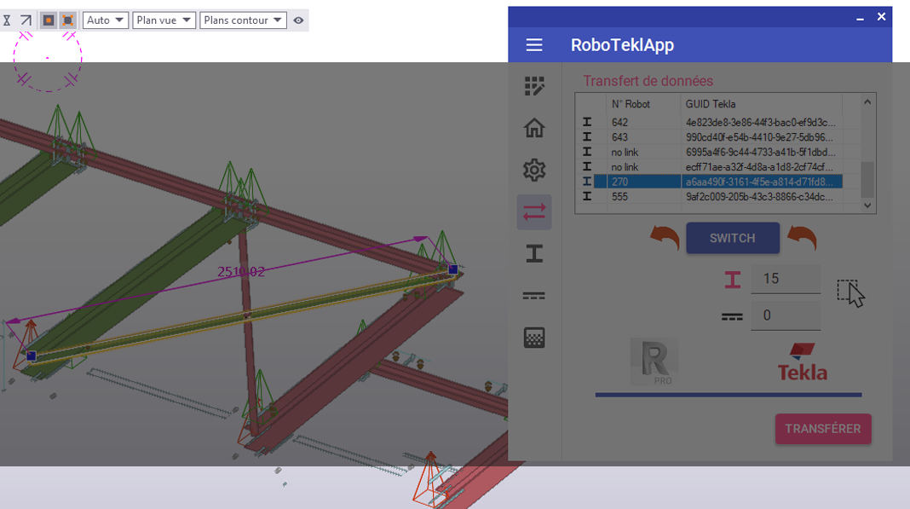Open the settings gear in the sidebar
The image size is (910, 509).
(534, 170)
